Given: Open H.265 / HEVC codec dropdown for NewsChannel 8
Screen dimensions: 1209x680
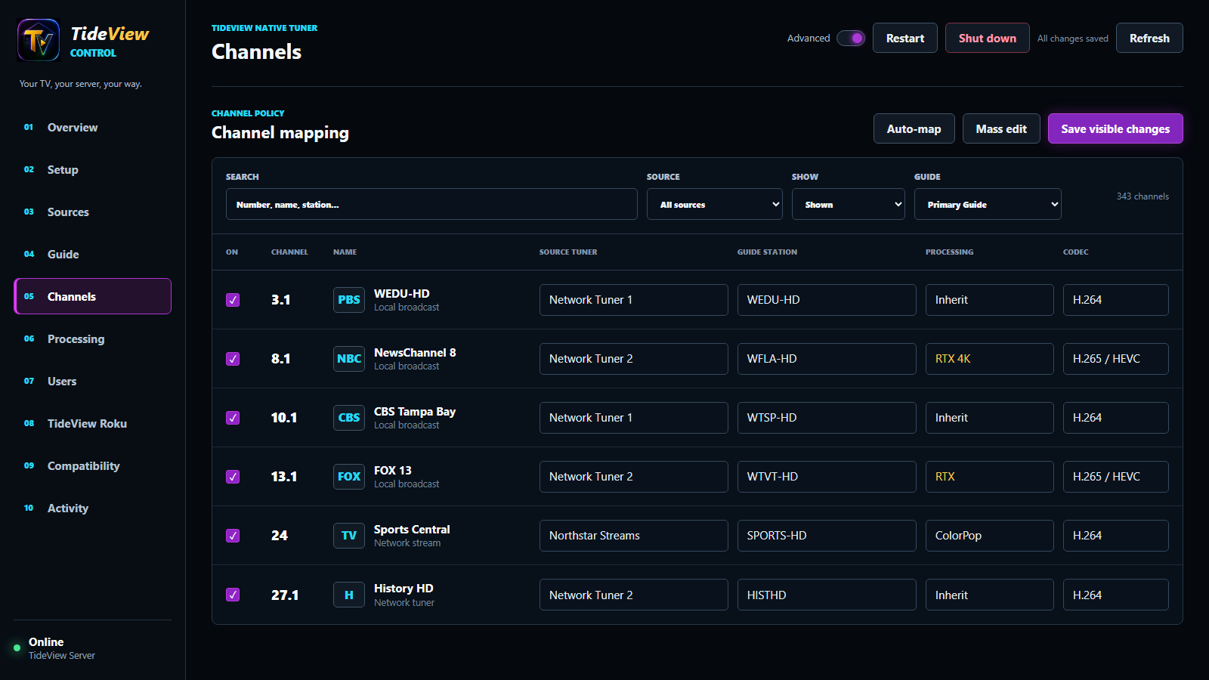Looking at the screenshot, I should click(1115, 359).
